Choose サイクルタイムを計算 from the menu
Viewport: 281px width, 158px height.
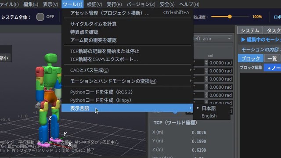coord(127,24)
